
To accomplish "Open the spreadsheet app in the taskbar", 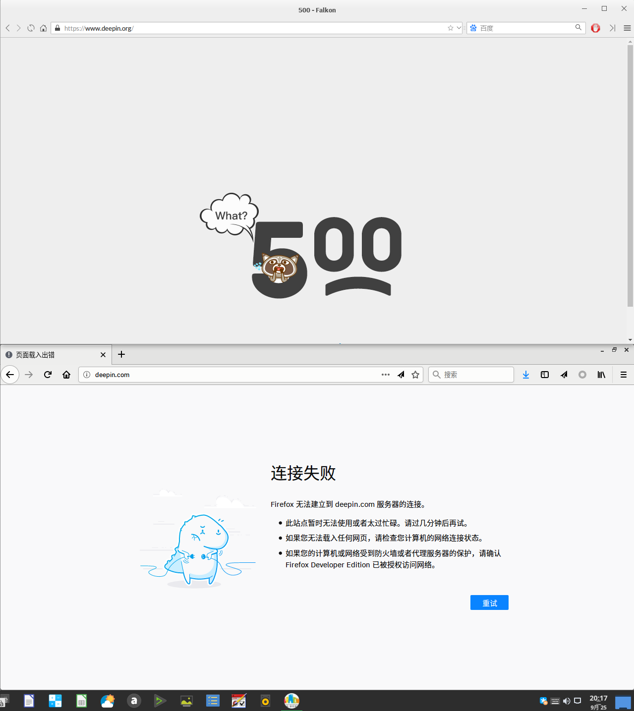I will [x=81, y=701].
